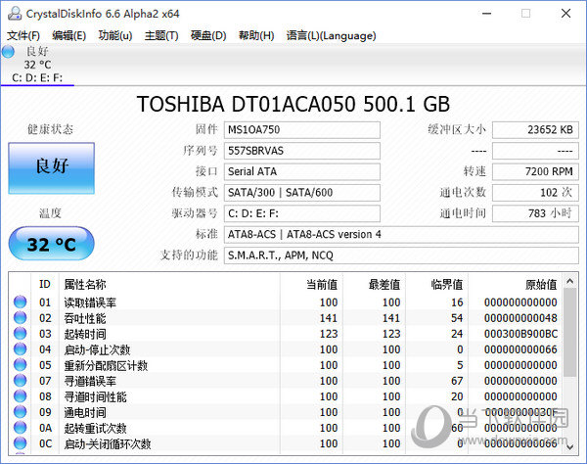Minimize the CrystalDiskInfo window
587x464 pixels.
click(486, 14)
